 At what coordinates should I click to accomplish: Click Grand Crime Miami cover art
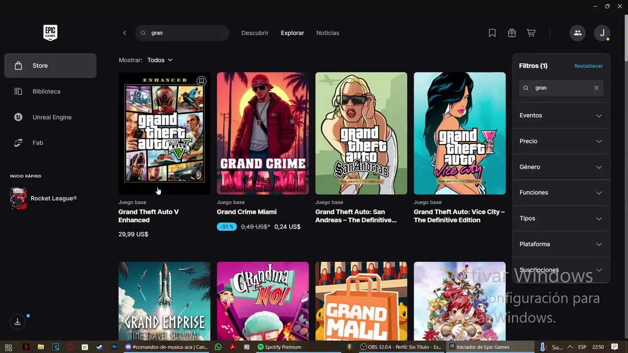point(263,133)
